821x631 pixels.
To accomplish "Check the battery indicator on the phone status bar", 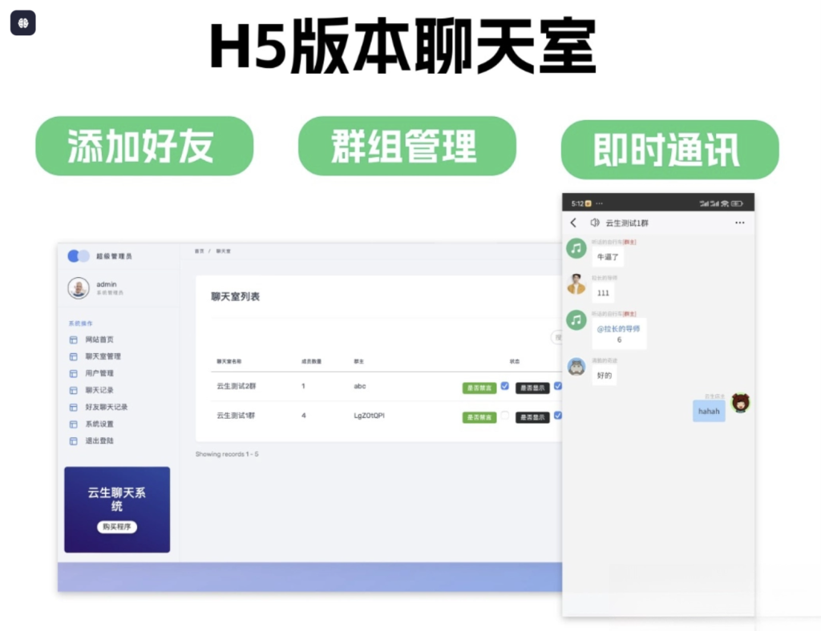I will click(738, 202).
